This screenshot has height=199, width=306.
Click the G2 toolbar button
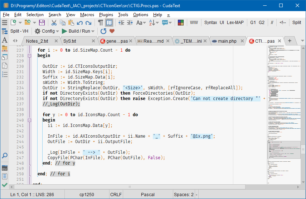262,23
